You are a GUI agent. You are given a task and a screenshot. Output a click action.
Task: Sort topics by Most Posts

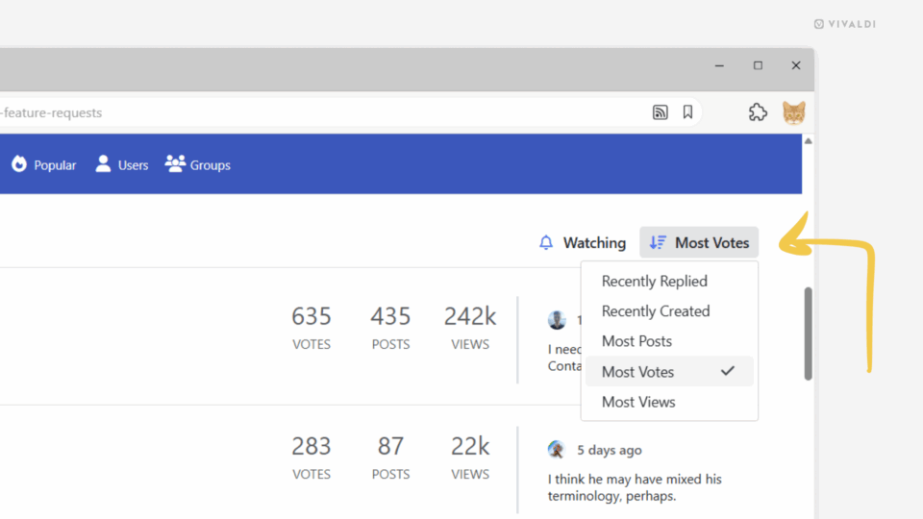[669, 341]
